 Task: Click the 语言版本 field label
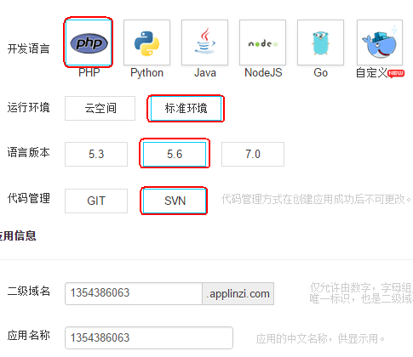pyautogui.click(x=29, y=152)
